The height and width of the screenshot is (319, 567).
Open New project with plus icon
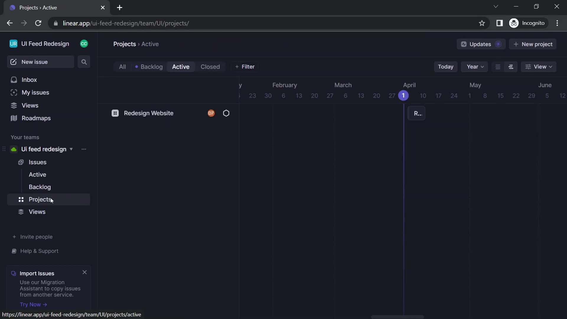coord(534,44)
